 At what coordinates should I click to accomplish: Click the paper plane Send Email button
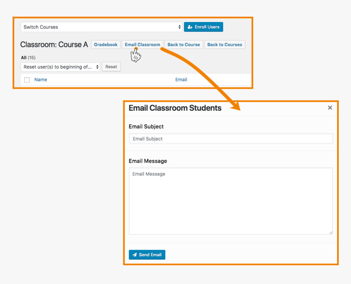pos(147,255)
